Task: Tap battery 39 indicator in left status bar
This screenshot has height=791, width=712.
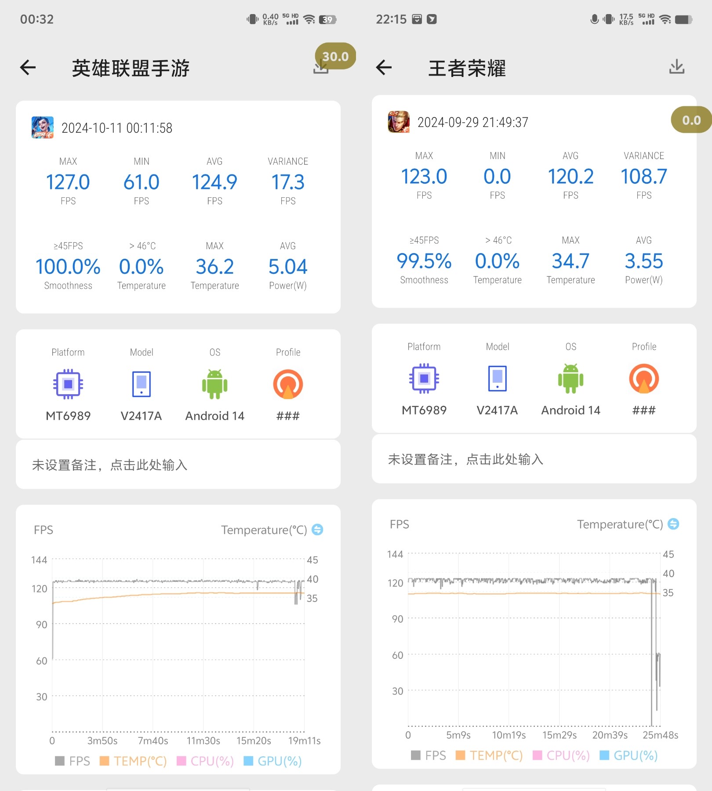Action: tap(328, 19)
